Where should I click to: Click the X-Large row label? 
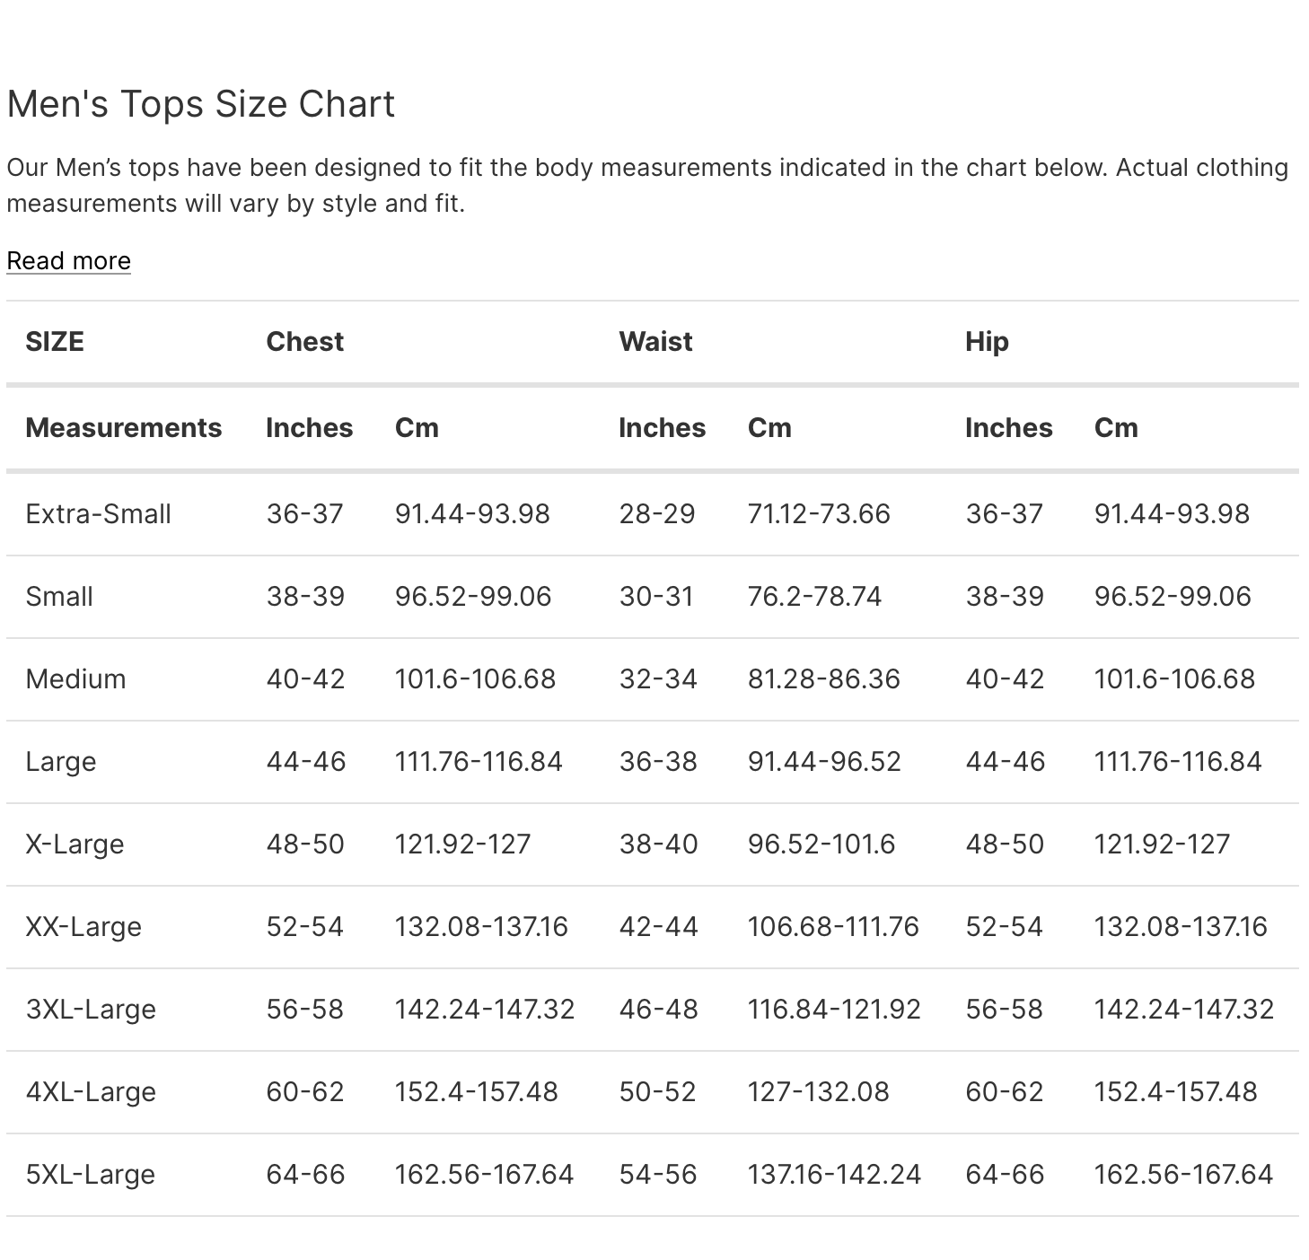tap(75, 844)
